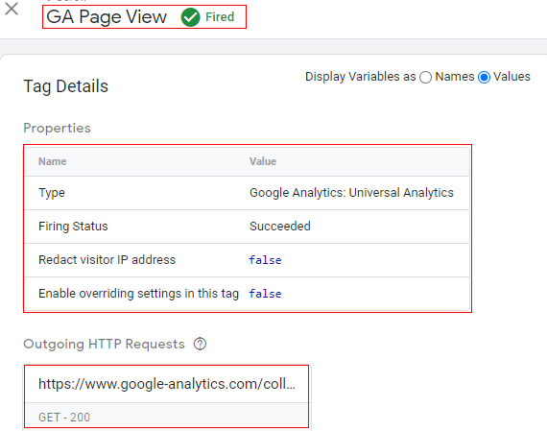Click Enable overriding settings in this tag

(138, 294)
